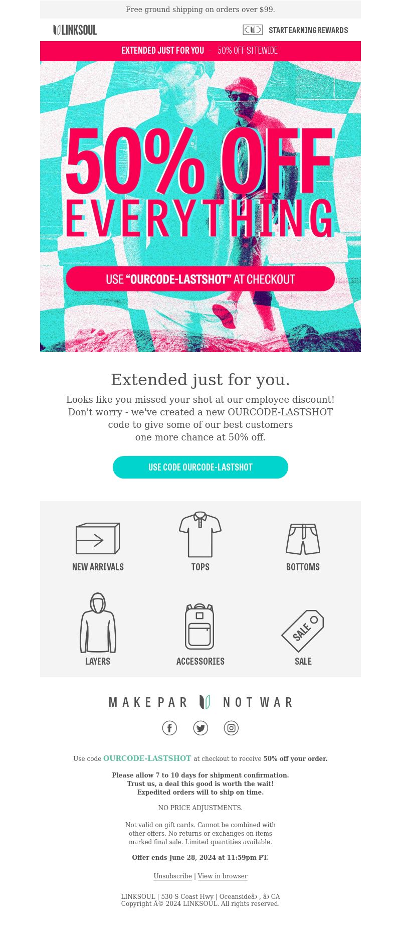Viewport: 401px width, 932px height.
Task: Click the Use Code OURCODE-LASTSHOT teal button
Action: (x=200, y=467)
